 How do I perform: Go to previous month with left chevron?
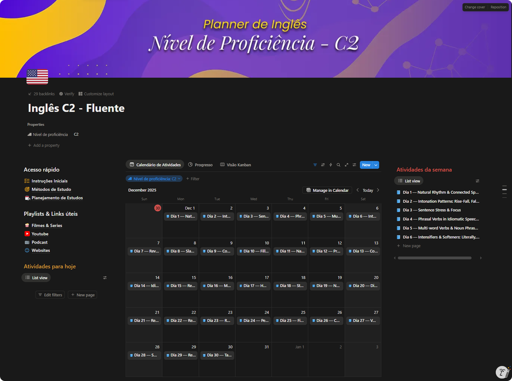357,190
